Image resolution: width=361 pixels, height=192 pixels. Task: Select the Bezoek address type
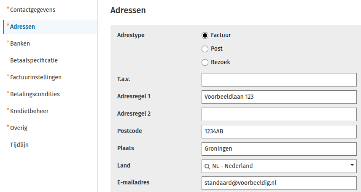205,62
